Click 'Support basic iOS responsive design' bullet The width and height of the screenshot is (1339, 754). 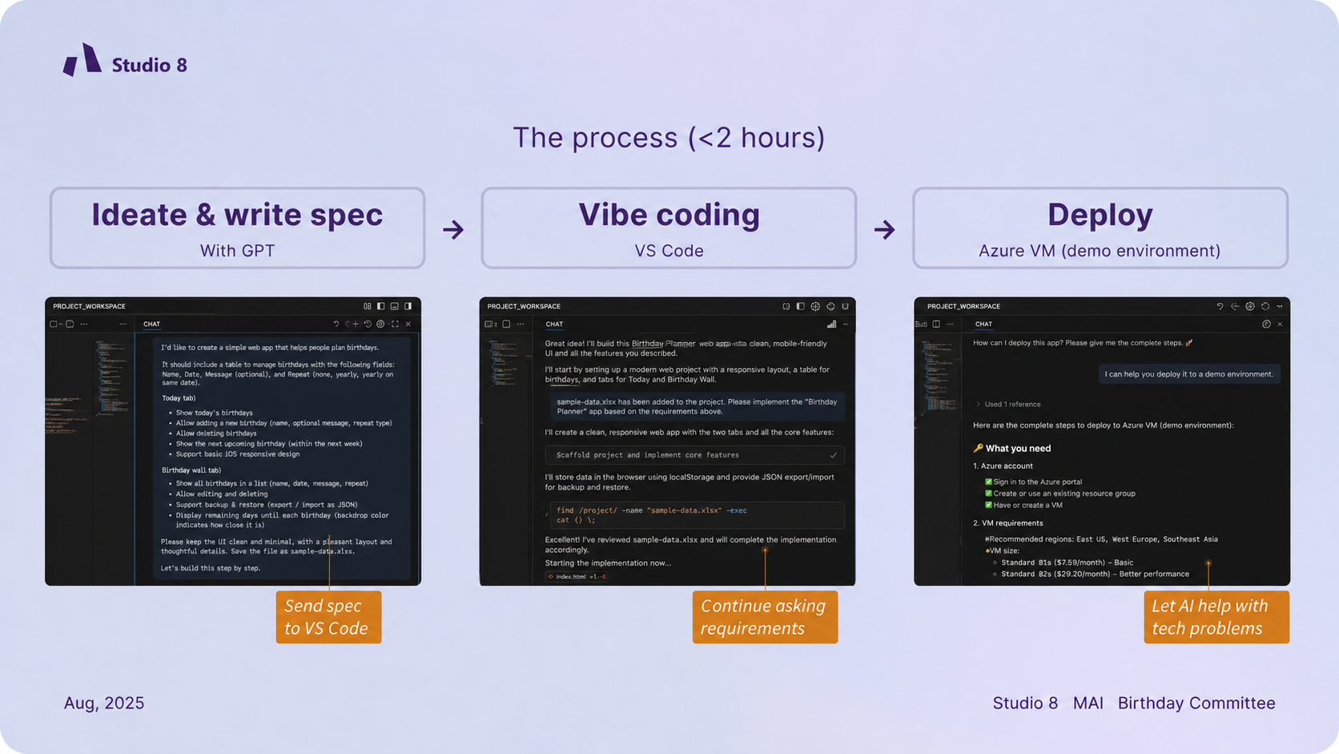click(237, 454)
